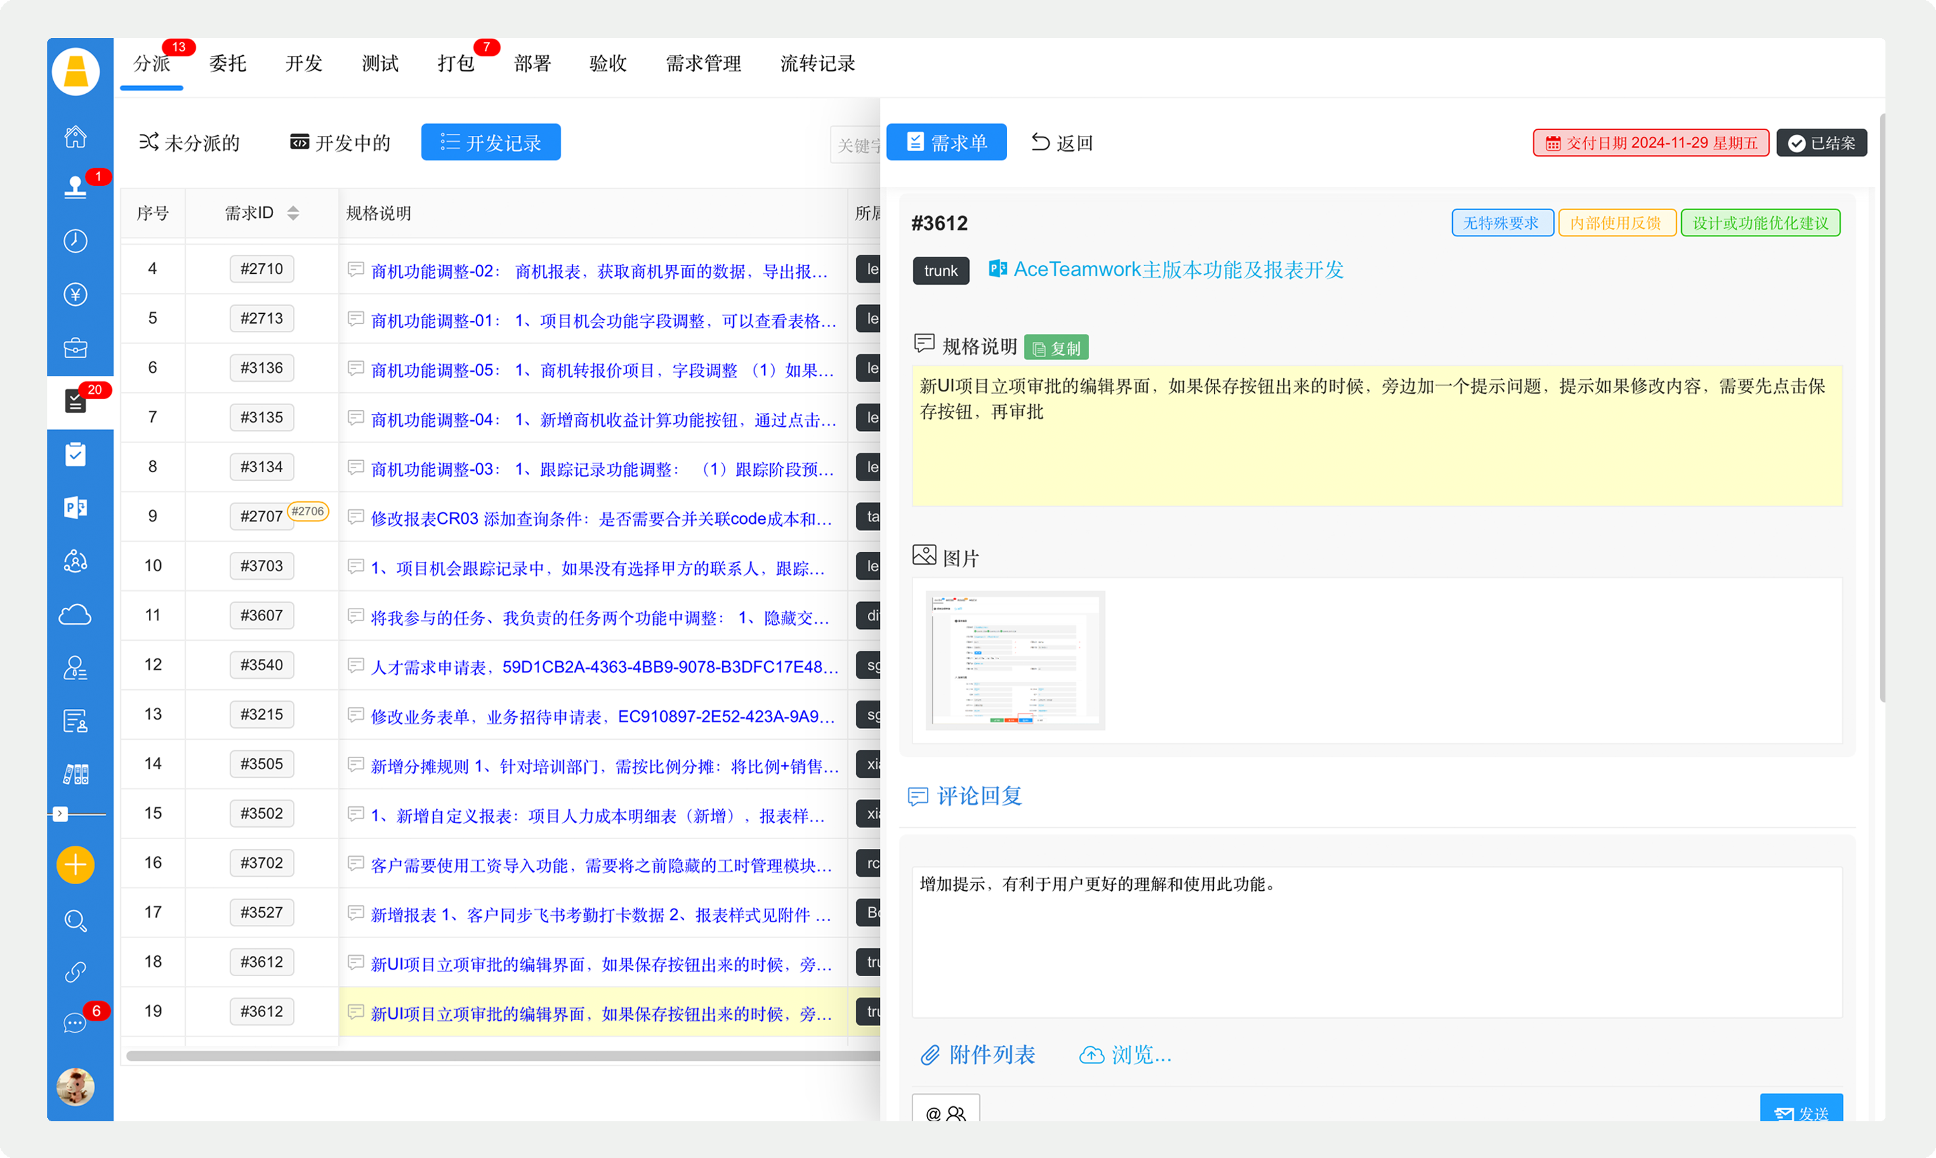Open AceTeamwork主版本功能及报表开发 project link
1936x1158 pixels.
(x=1178, y=270)
